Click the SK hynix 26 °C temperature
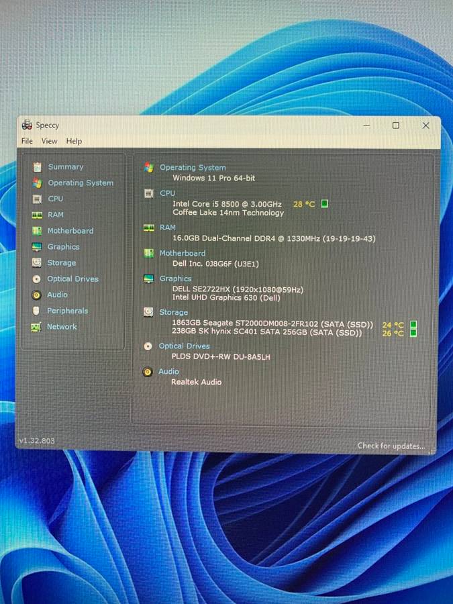 click(x=393, y=333)
